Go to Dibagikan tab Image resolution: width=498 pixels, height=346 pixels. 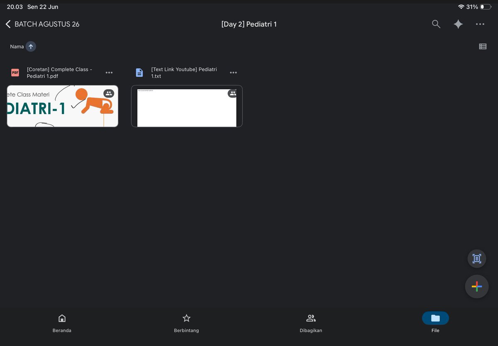(311, 323)
